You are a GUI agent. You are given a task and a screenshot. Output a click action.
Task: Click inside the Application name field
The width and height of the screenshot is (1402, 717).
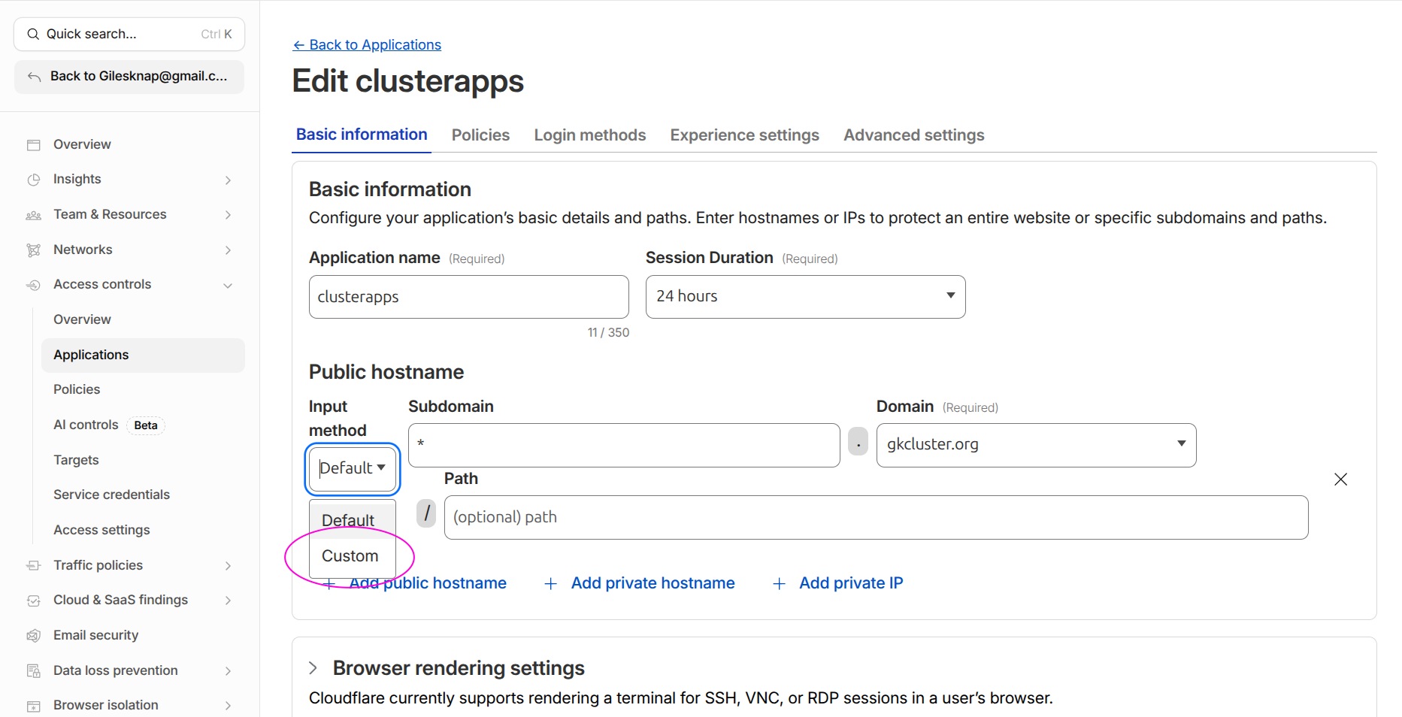tap(468, 296)
